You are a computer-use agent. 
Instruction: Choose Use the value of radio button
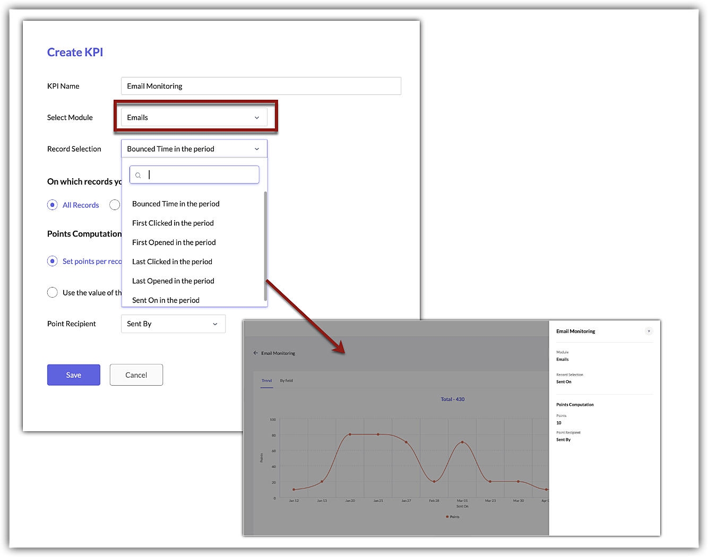(x=53, y=292)
